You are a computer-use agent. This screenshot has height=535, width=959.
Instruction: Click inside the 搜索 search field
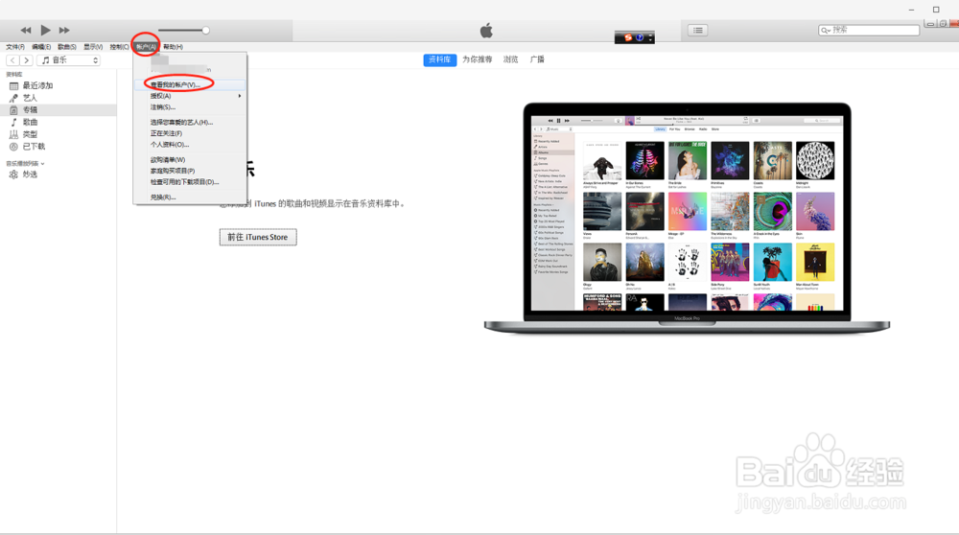click(x=869, y=30)
